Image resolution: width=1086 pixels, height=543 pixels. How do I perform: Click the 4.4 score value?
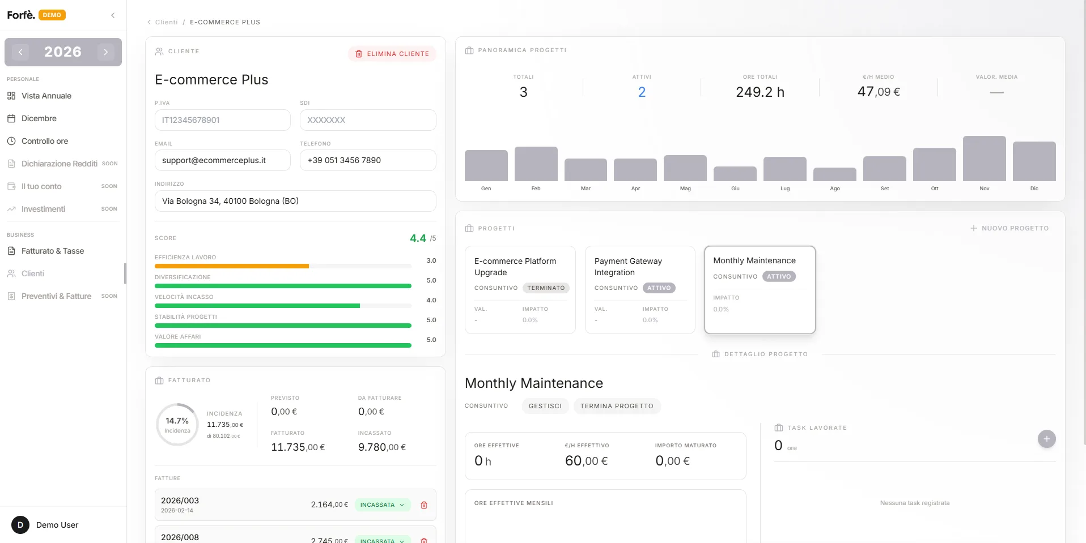coord(418,238)
